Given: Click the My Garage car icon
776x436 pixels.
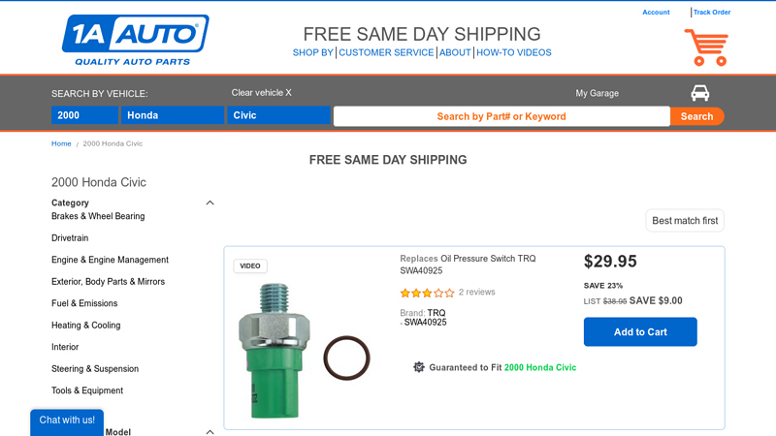Looking at the screenshot, I should [x=699, y=93].
